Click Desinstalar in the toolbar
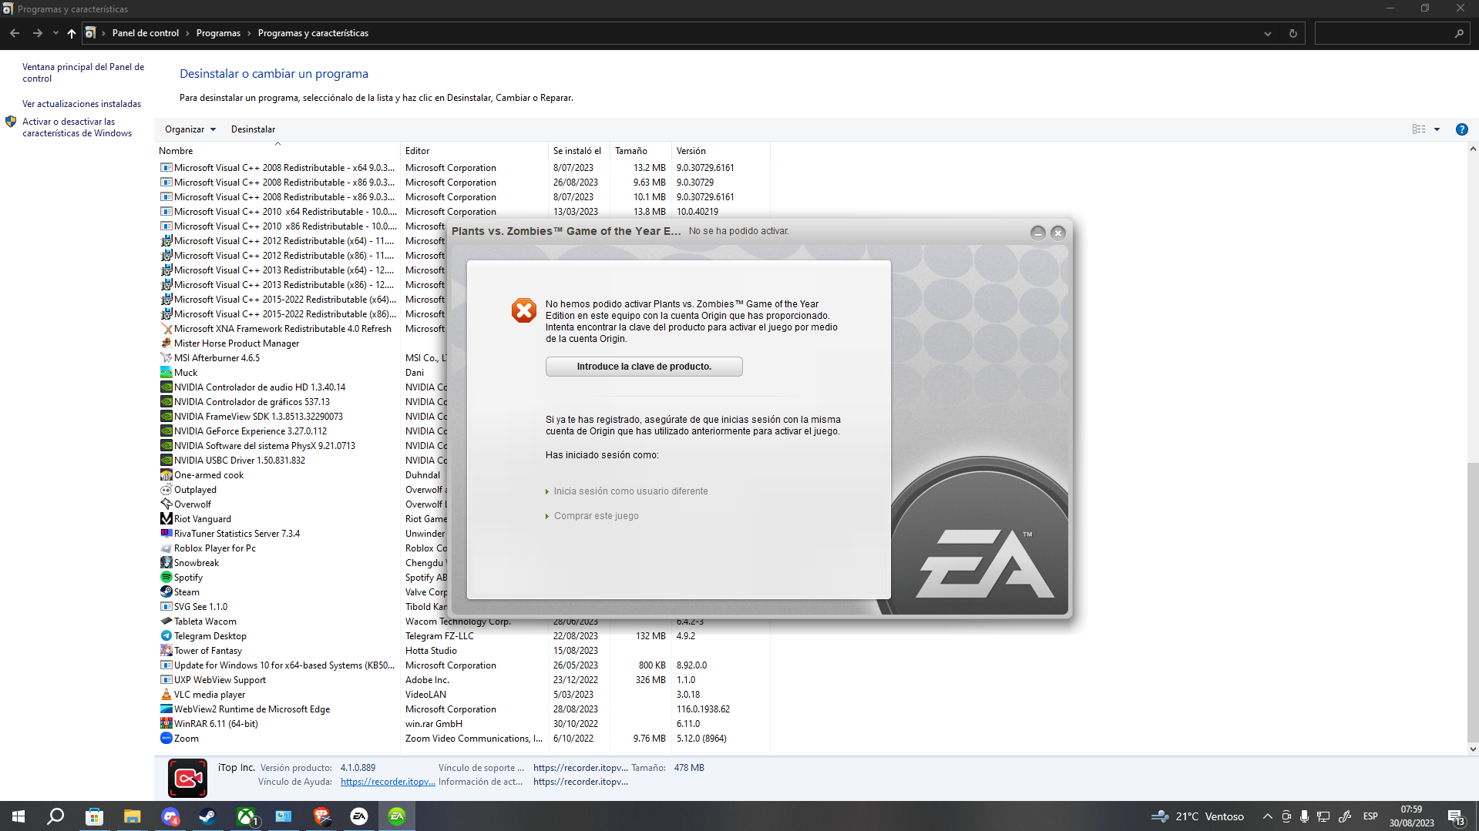This screenshot has width=1479, height=831. [x=253, y=129]
